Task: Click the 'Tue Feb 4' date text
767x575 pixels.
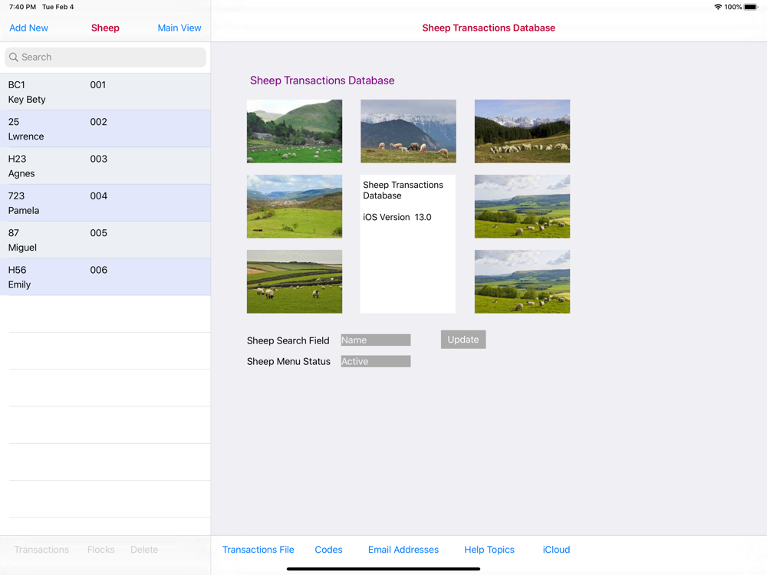Action: (x=58, y=7)
